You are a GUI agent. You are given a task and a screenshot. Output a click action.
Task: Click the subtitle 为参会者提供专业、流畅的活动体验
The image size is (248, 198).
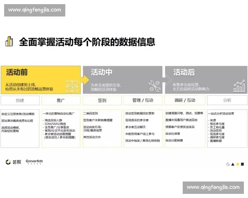[106, 87]
